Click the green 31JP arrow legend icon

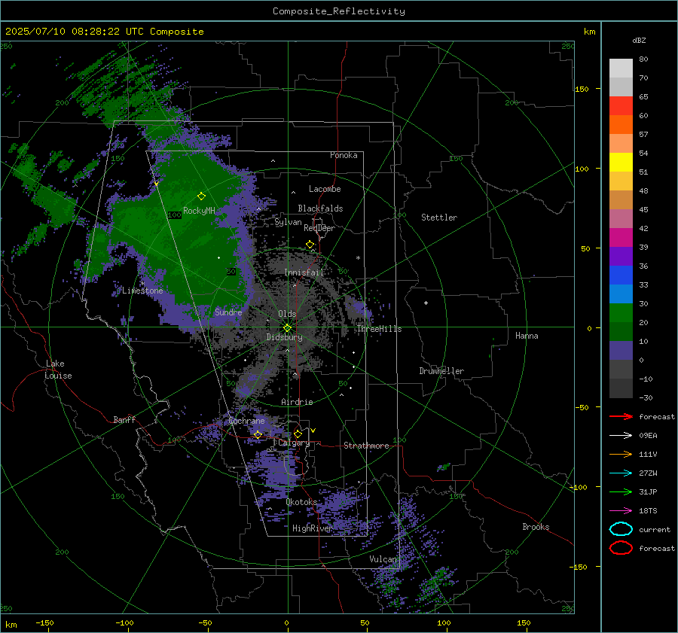621,491
